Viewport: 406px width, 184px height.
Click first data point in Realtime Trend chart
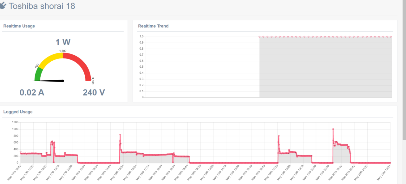259,37
